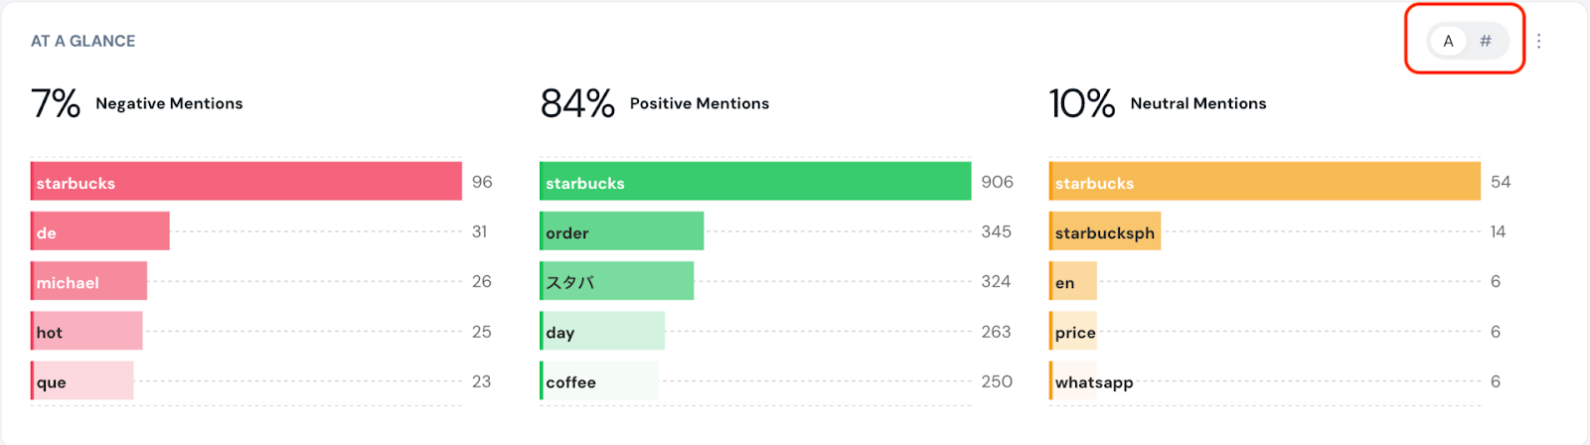Switch toggle to the A keywords view
This screenshot has height=445, width=1590.
coord(1448,41)
